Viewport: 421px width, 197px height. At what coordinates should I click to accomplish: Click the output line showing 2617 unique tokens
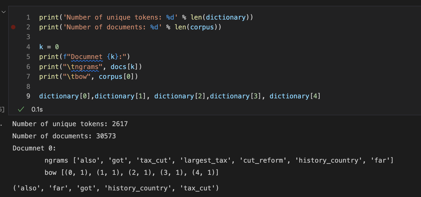[x=70, y=124]
